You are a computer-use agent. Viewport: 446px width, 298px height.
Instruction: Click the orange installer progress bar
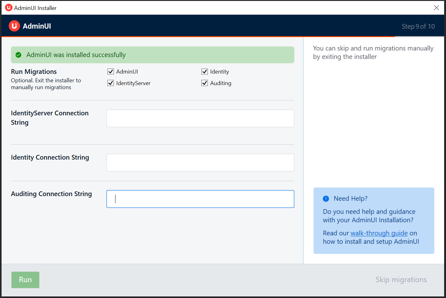[x=198, y=37]
